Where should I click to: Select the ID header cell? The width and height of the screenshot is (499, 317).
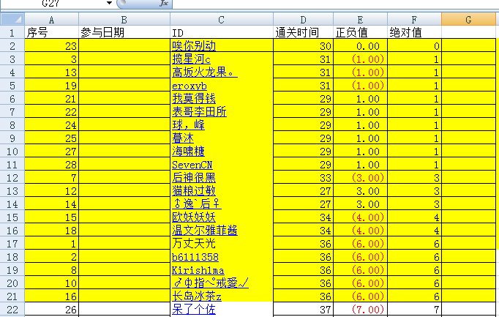pos(222,32)
